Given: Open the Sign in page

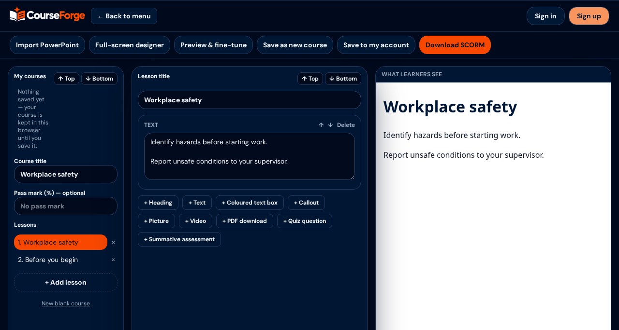Looking at the screenshot, I should point(545,16).
